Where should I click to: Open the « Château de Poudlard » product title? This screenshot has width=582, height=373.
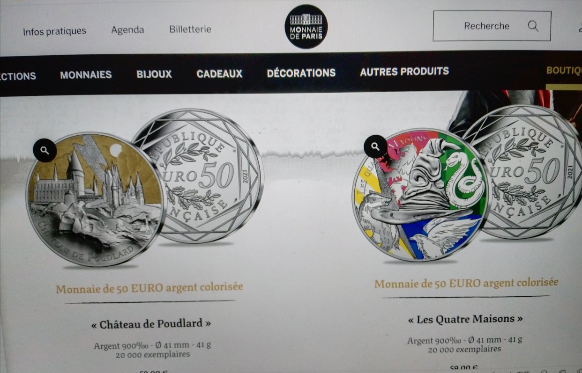(x=150, y=324)
